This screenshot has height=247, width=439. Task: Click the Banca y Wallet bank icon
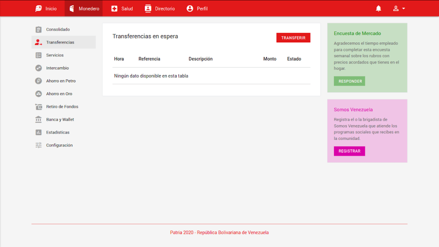(x=39, y=120)
